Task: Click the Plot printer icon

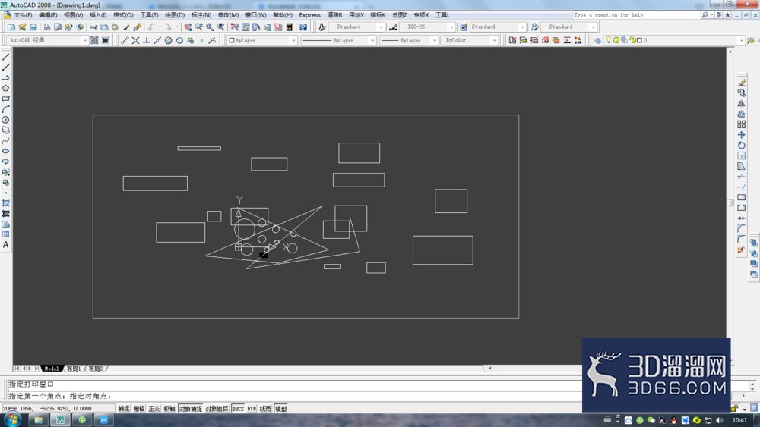Action: tap(47, 27)
